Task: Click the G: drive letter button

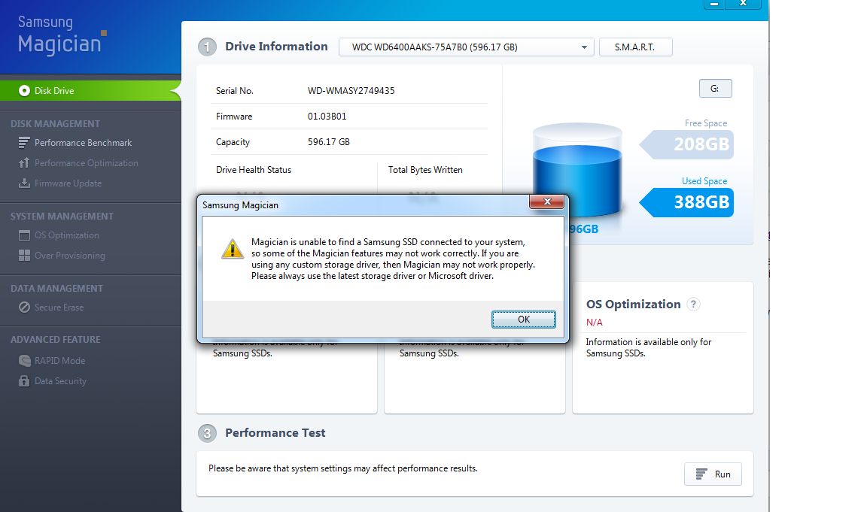Action: (715, 89)
